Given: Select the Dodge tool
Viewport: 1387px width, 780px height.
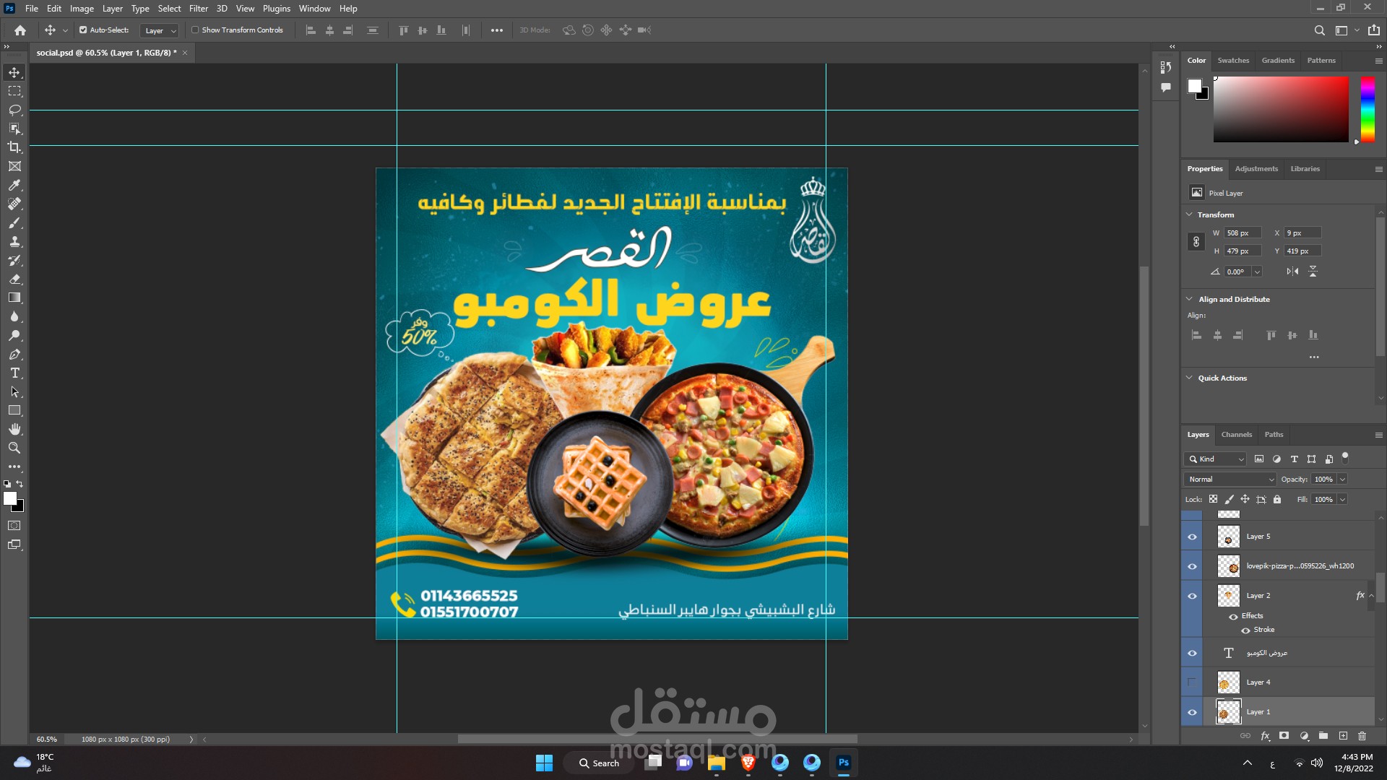Looking at the screenshot, I should [x=14, y=335].
